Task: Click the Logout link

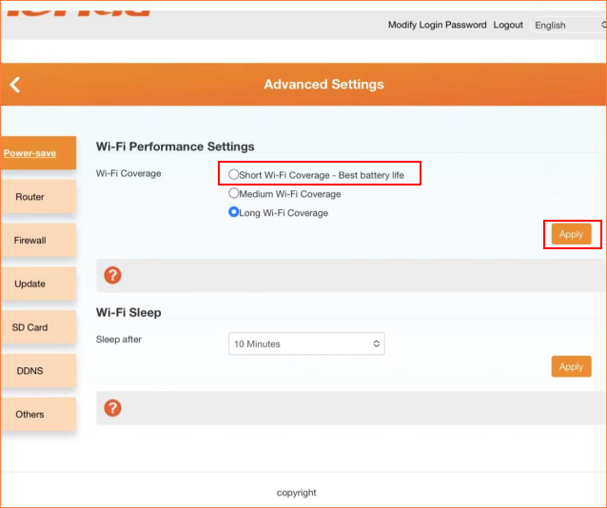Action: click(508, 25)
